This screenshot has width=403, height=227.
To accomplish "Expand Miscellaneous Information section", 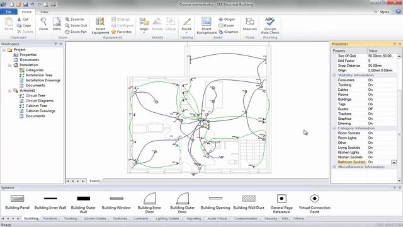I will (x=334, y=166).
